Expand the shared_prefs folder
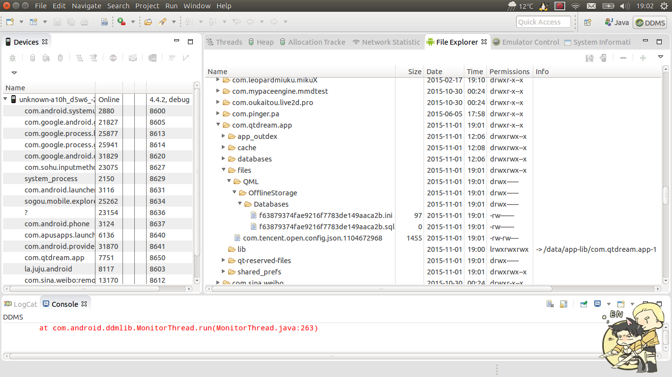This screenshot has height=377, width=672. pyautogui.click(x=224, y=272)
